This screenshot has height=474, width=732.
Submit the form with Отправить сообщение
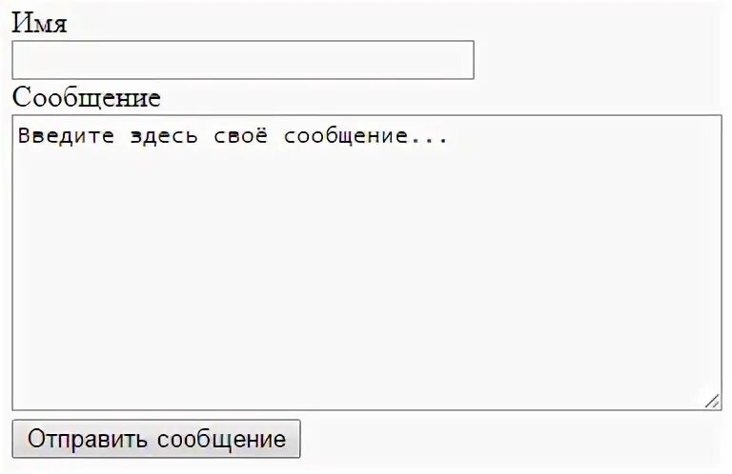coord(156,439)
